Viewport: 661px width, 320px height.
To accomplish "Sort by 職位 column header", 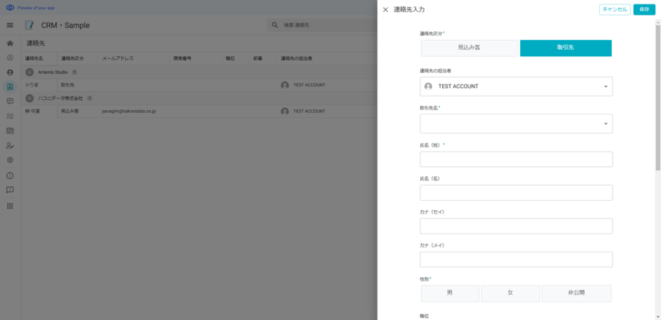I will pyautogui.click(x=230, y=59).
